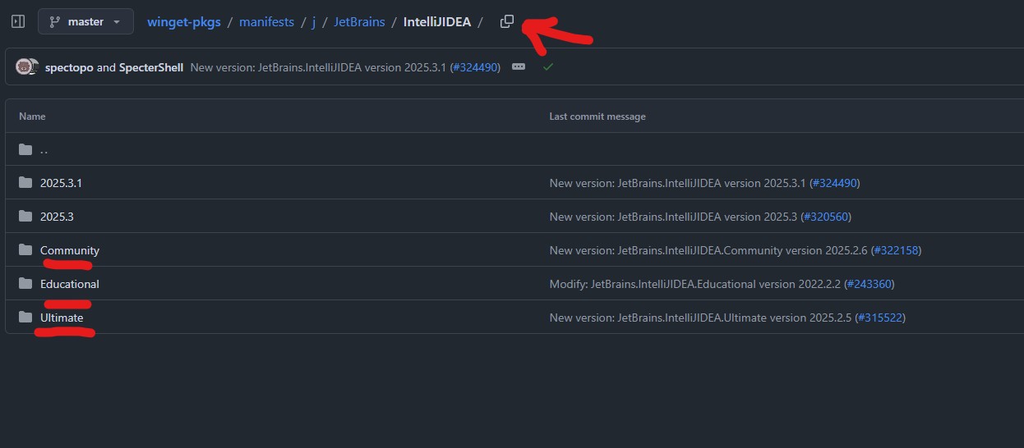Click the parent directory folder icon
This screenshot has height=448, width=1024.
(25, 149)
